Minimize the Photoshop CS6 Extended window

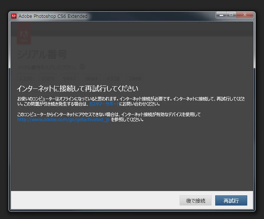[x=221, y=15]
